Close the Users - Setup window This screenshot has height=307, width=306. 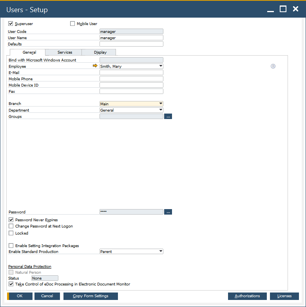click(295, 9)
